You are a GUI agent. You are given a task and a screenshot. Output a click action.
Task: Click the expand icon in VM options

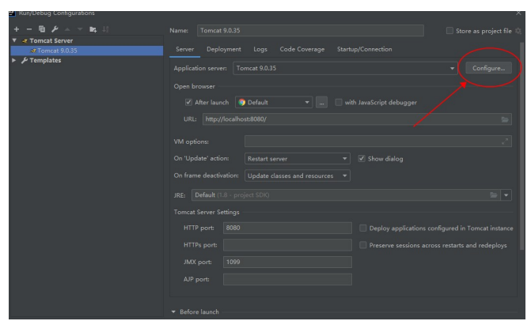coord(506,141)
